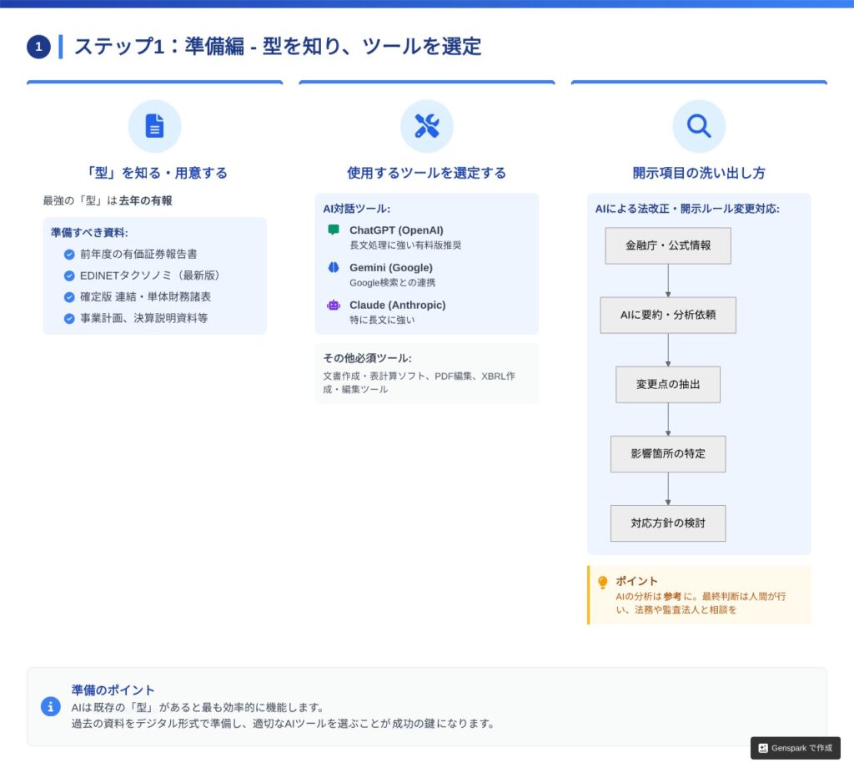Click the text Claude (Anthropic)
Viewport: 854px width, 773px height.
pyautogui.click(x=398, y=306)
